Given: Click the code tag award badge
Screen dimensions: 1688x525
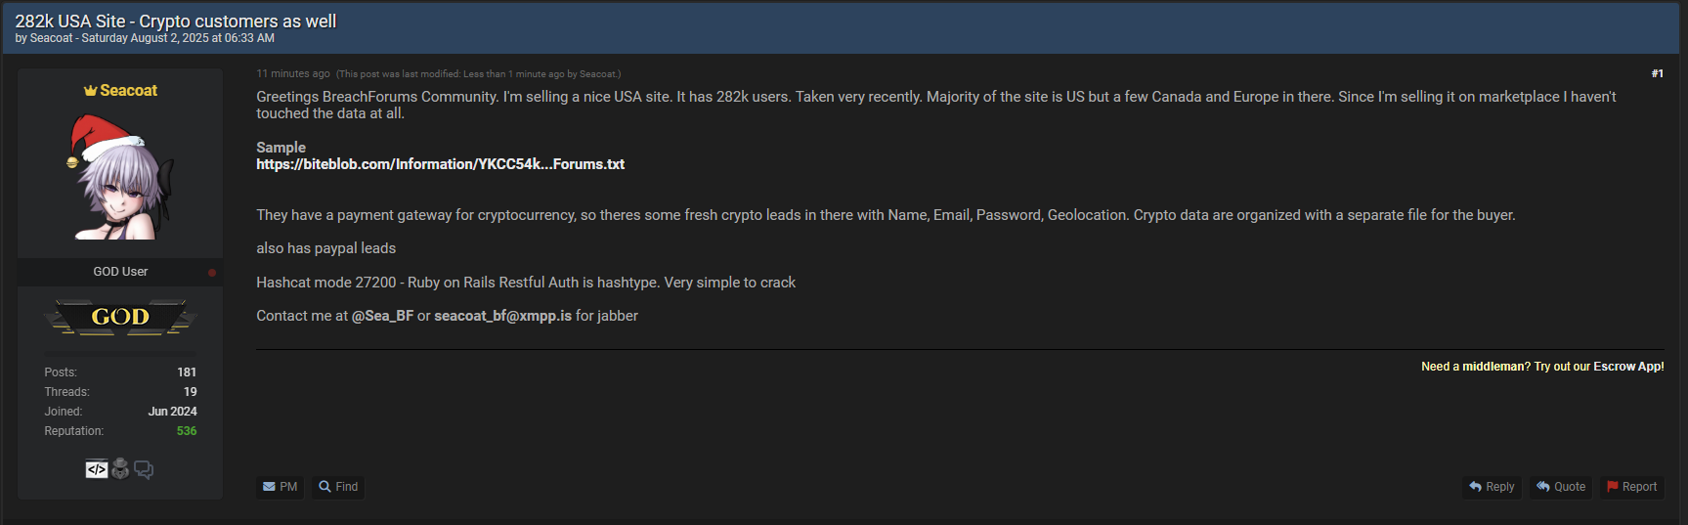Looking at the screenshot, I should pos(96,469).
